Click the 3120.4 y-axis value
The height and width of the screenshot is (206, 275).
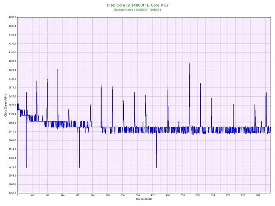12,114
